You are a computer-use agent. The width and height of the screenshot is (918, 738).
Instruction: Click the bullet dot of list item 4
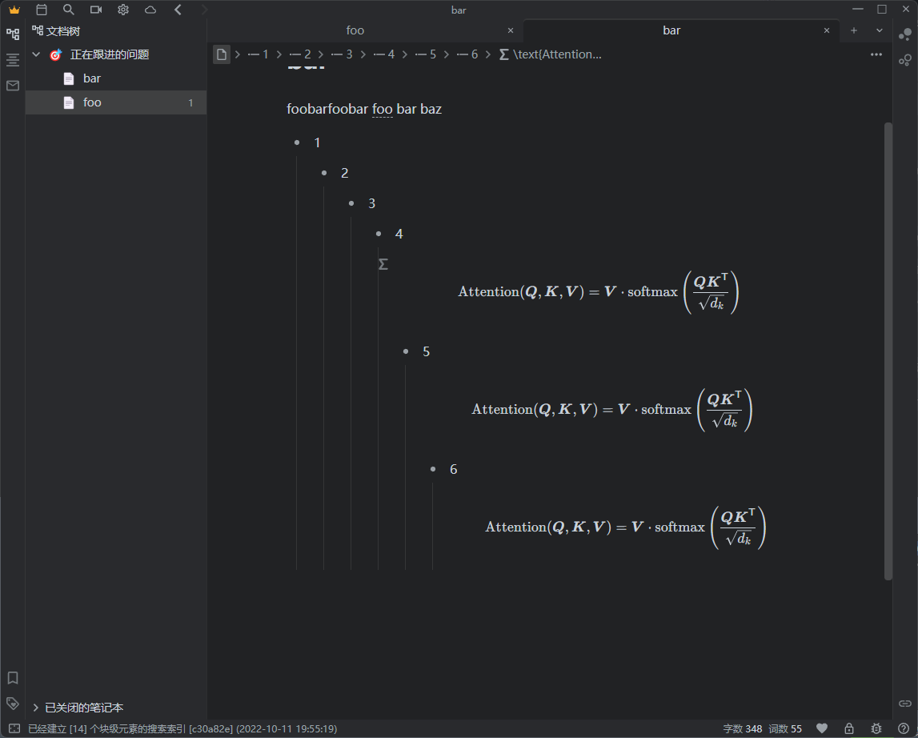coord(379,234)
